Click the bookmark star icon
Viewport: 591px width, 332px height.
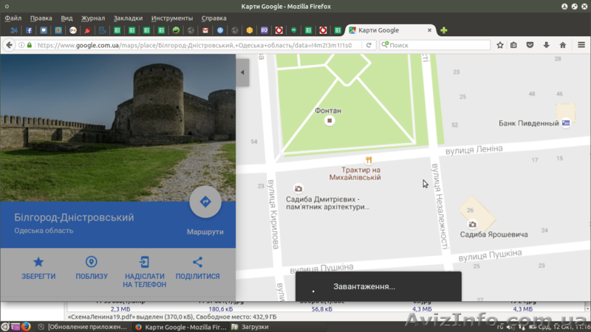tap(500, 45)
